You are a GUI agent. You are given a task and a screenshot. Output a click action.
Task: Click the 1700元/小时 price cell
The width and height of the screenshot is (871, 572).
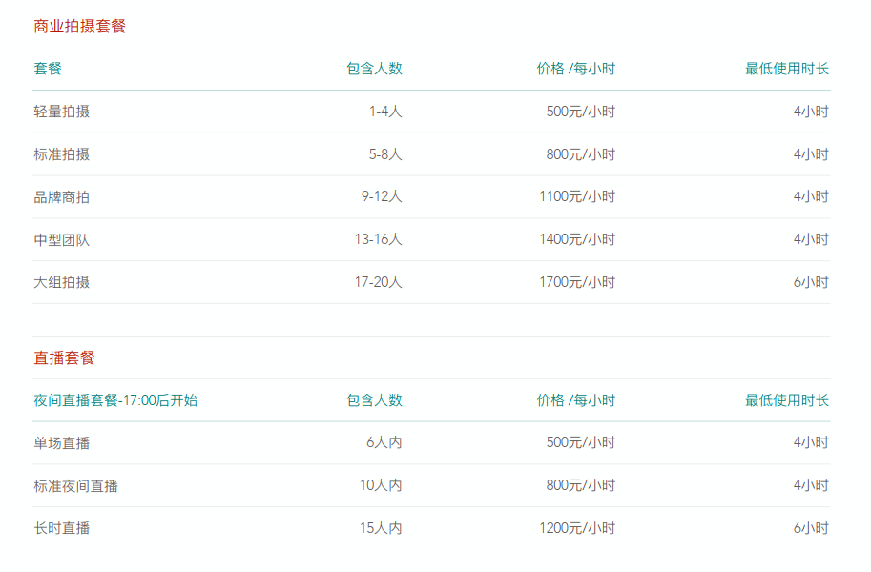577,282
